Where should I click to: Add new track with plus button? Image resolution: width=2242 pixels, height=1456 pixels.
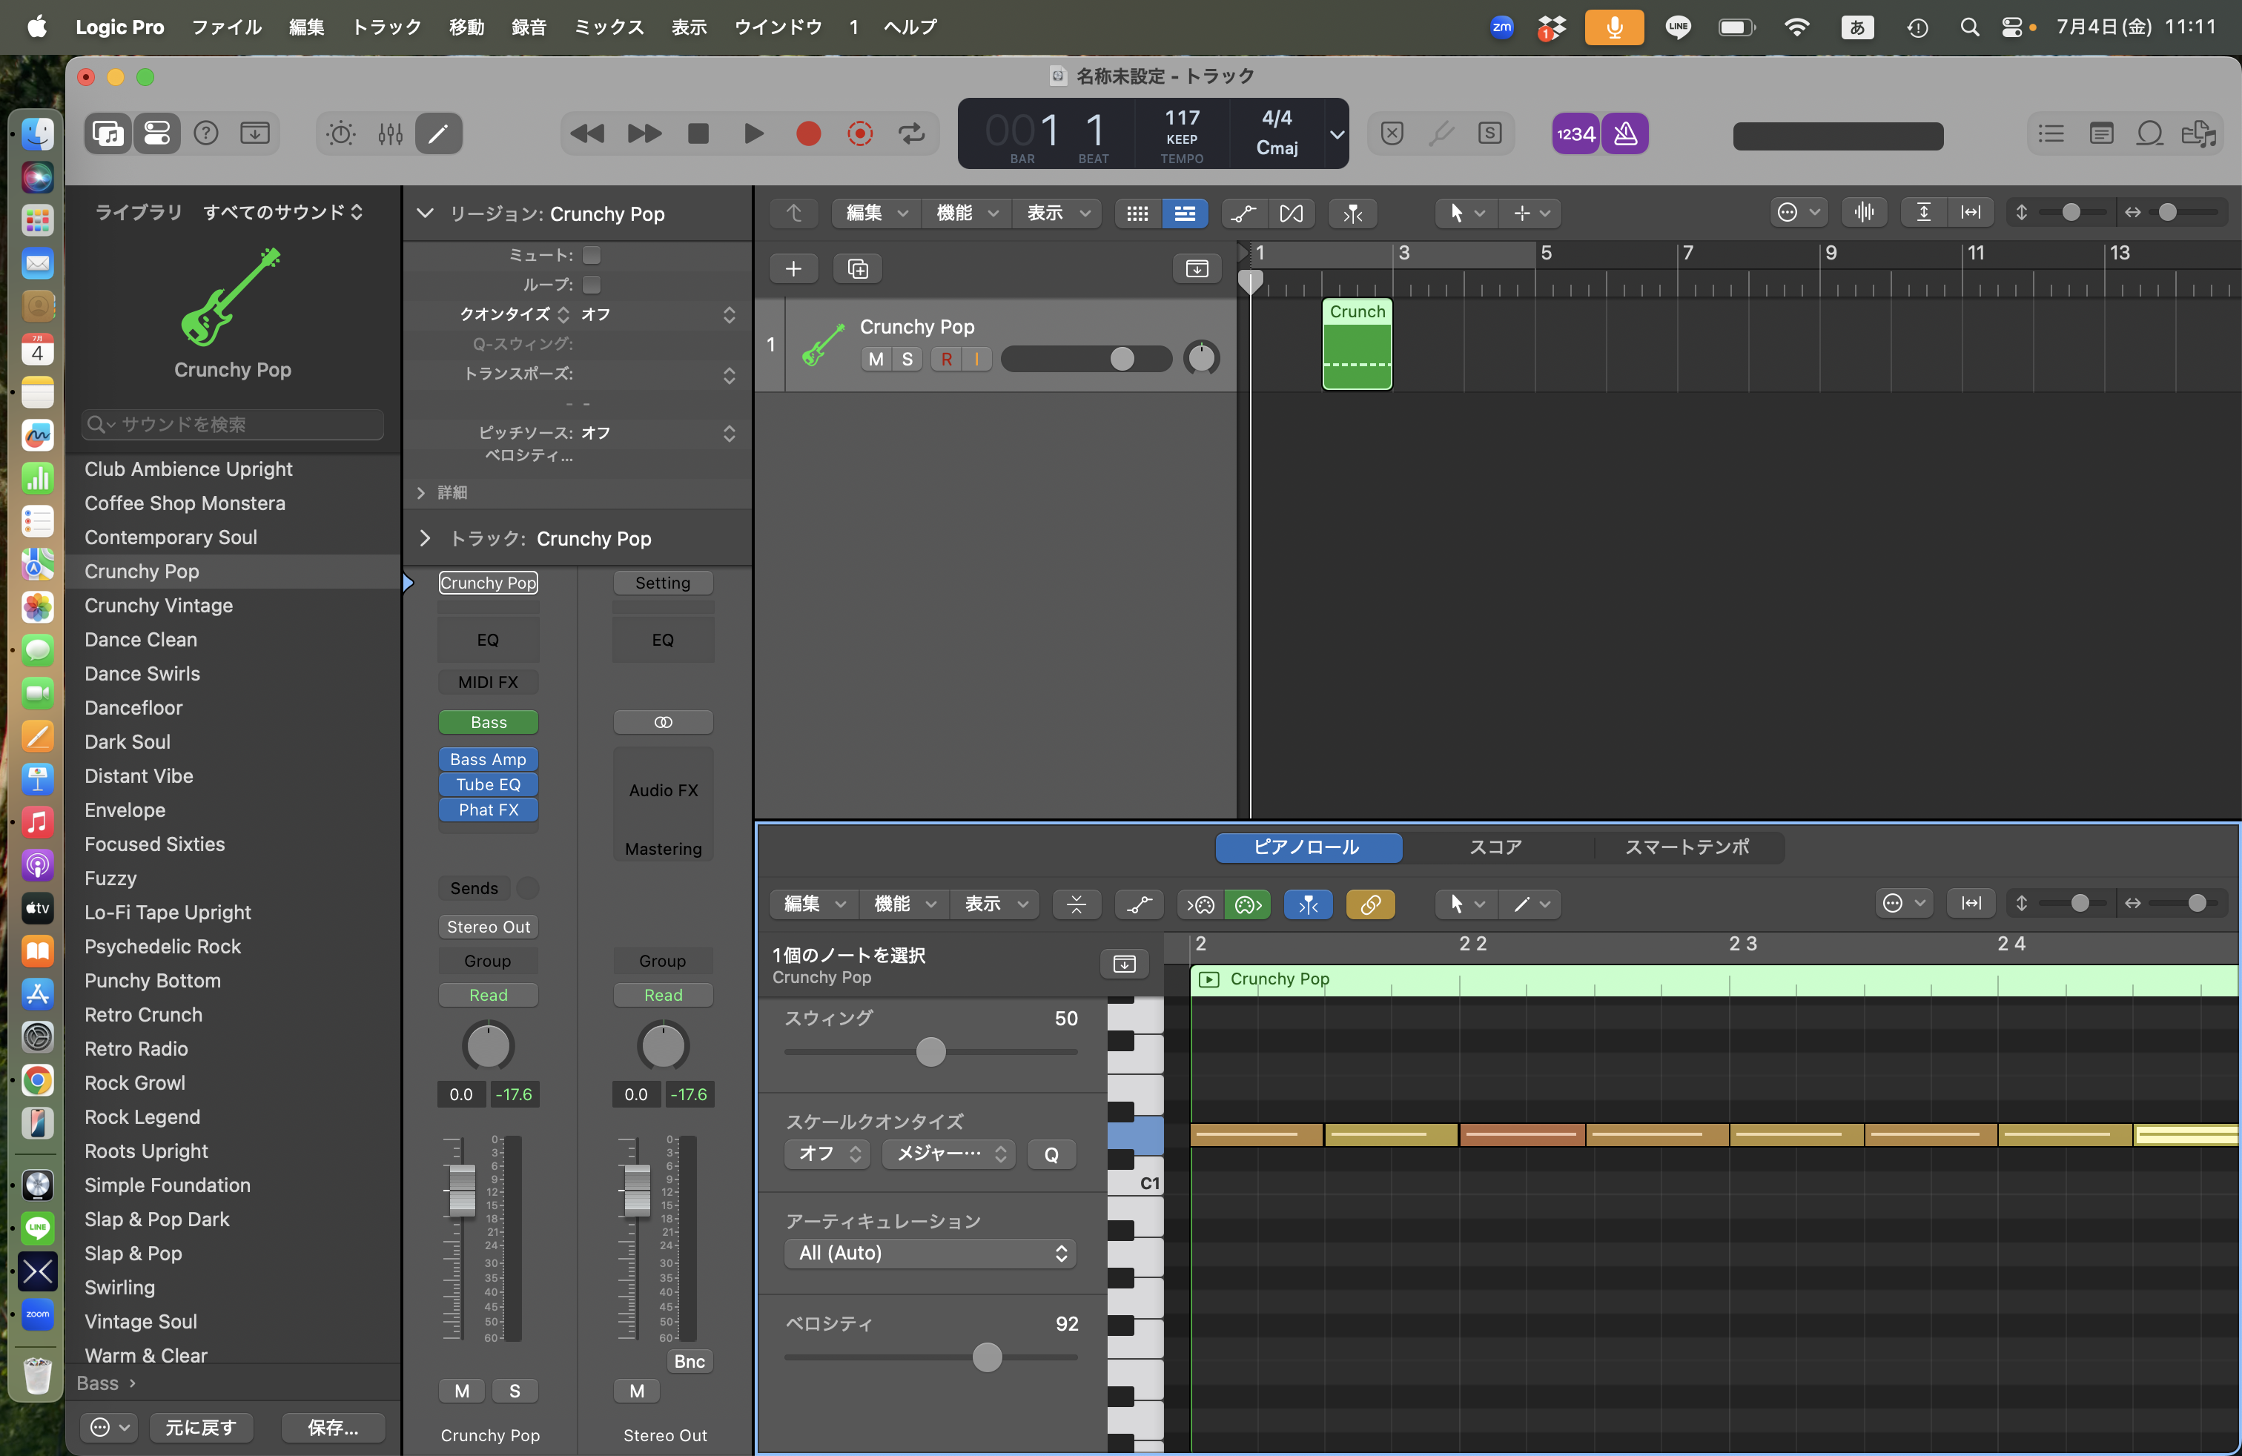[x=794, y=269]
